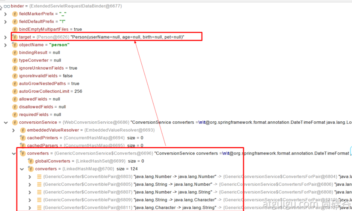Image resolution: width=352 pixels, height=211 pixels.
Task: Click the map entry icon of String -> Character
Action: tap(39, 200)
